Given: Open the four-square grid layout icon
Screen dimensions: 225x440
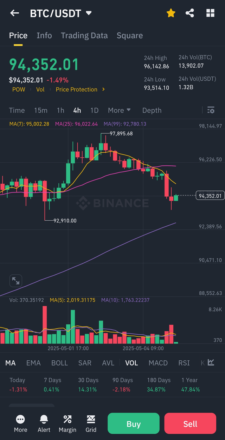Looking at the screenshot, I should pos(210,13).
